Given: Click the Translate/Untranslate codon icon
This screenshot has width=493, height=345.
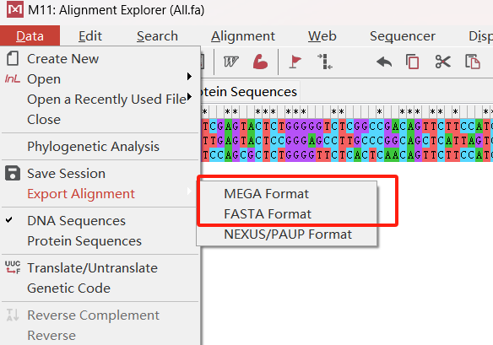Looking at the screenshot, I should click(x=13, y=267).
